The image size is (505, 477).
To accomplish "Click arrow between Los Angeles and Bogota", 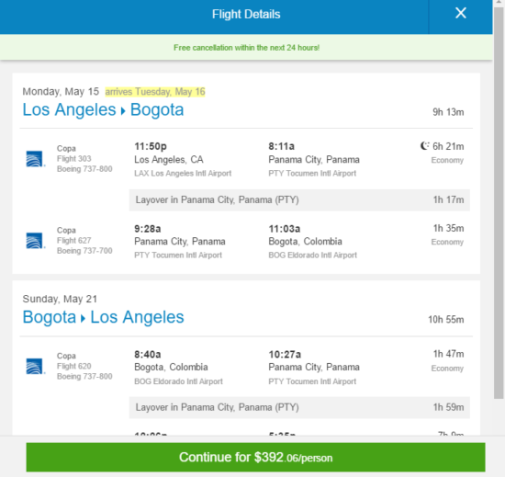I will [x=123, y=111].
